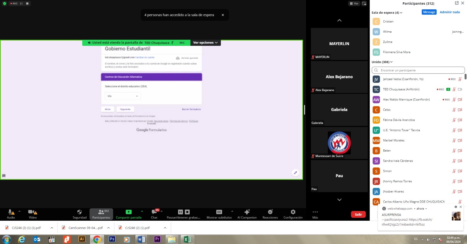Image resolution: width=467 pixels, height=244 pixels.
Task: Select Cristian in waiting room
Action: [x=418, y=22]
